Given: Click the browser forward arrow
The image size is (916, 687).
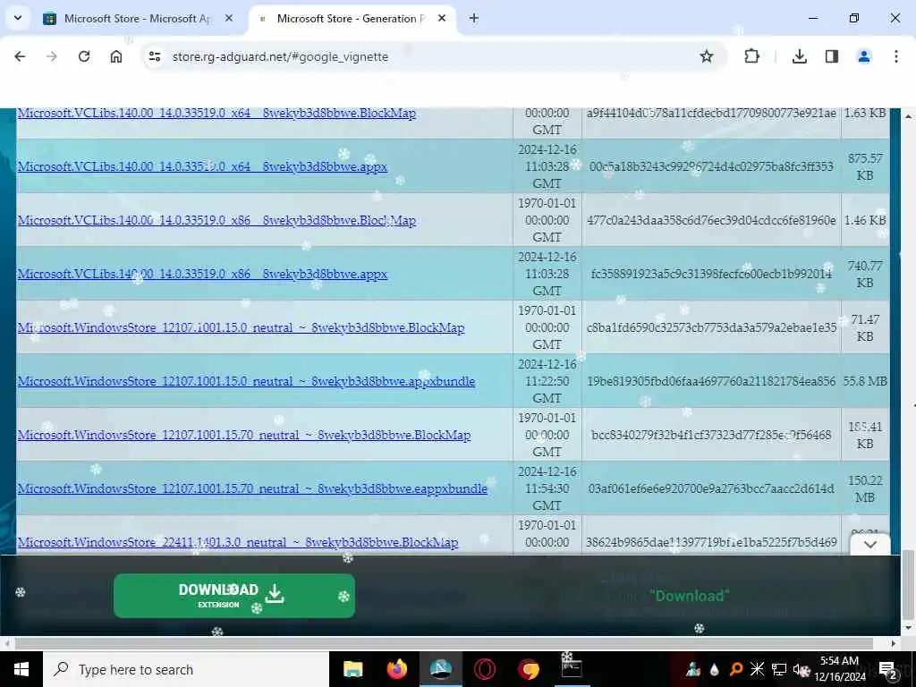Looking at the screenshot, I should pyautogui.click(x=52, y=56).
